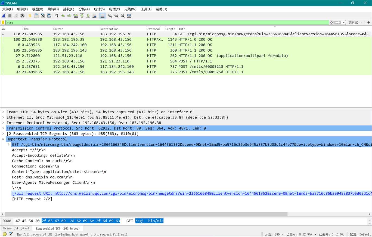This screenshot has width=372, height=237.
Task: Start capturing packets with shark fin icon
Action: [x=4, y=16]
